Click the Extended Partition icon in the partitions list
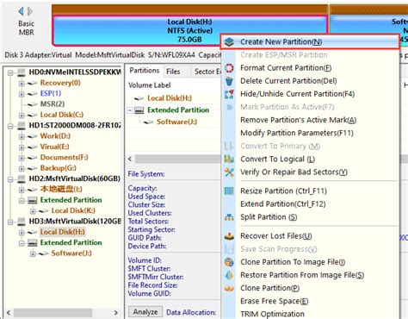Viewport: 408px width, 319px height. pyautogui.click(x=139, y=110)
